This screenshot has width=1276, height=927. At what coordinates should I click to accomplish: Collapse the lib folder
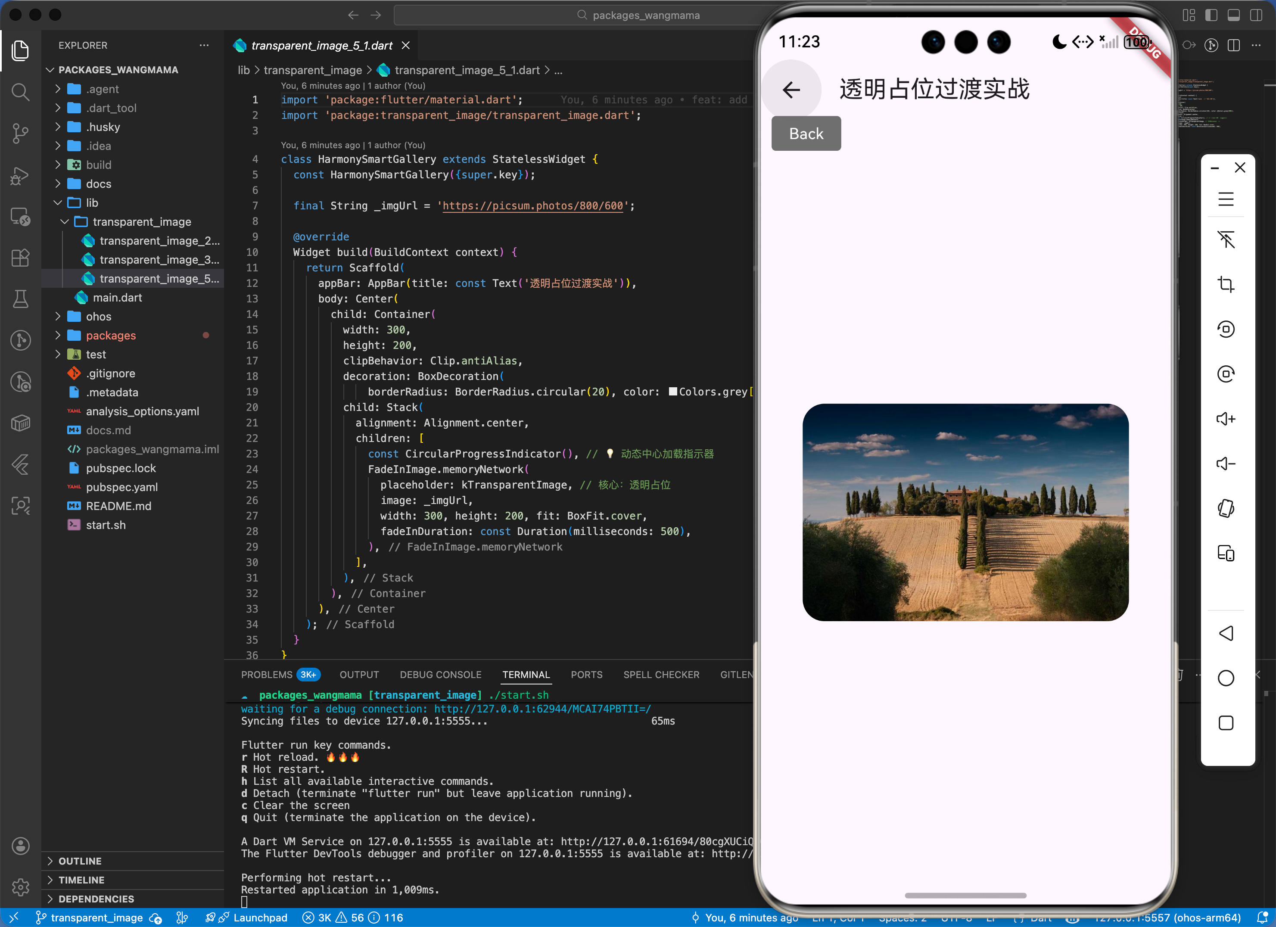point(92,202)
